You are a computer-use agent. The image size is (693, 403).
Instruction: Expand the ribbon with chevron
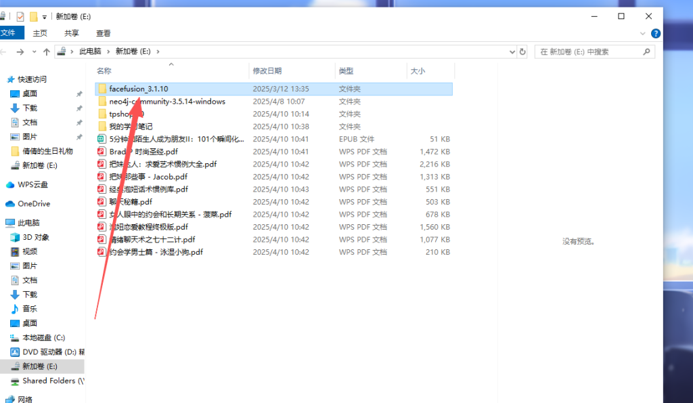click(x=644, y=33)
